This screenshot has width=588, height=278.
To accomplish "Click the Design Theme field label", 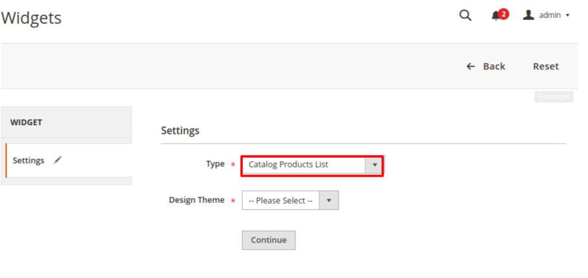I will click(x=196, y=200).
